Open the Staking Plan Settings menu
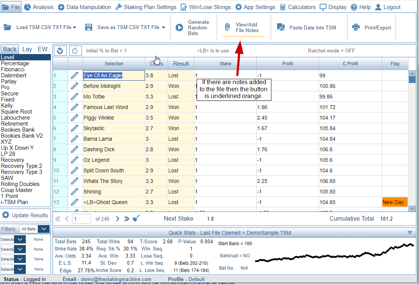This screenshot has height=284, width=419. (x=146, y=7)
